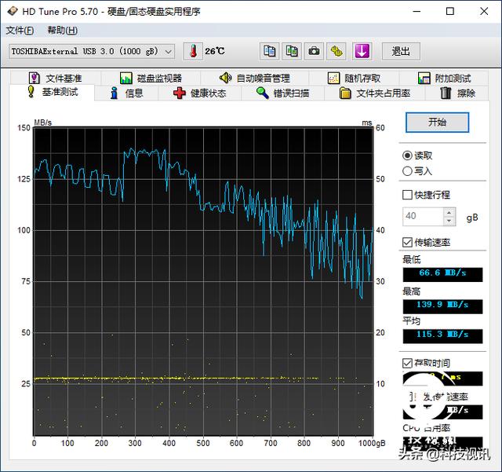Click the copy text to clipboard icon
The width and height of the screenshot is (502, 472).
[269, 51]
